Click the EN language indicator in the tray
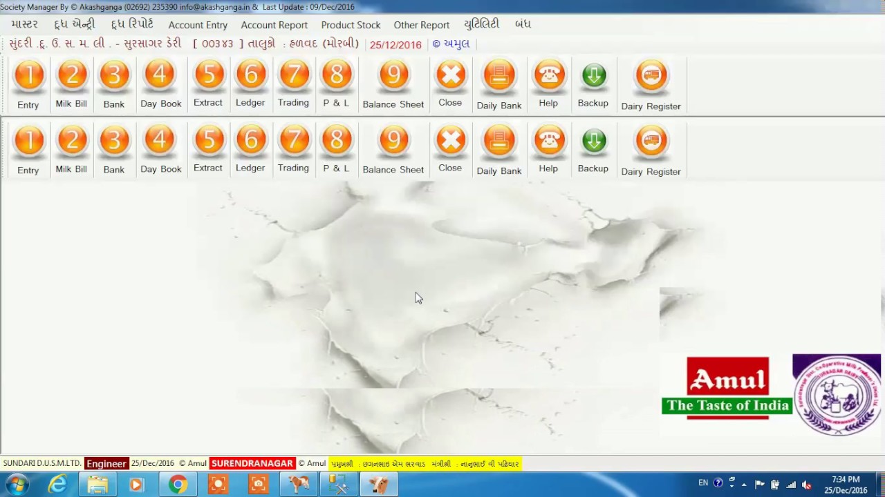This screenshot has width=885, height=497. (x=703, y=483)
